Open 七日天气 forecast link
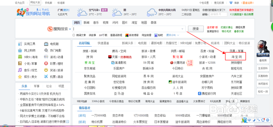 tap(63, 14)
